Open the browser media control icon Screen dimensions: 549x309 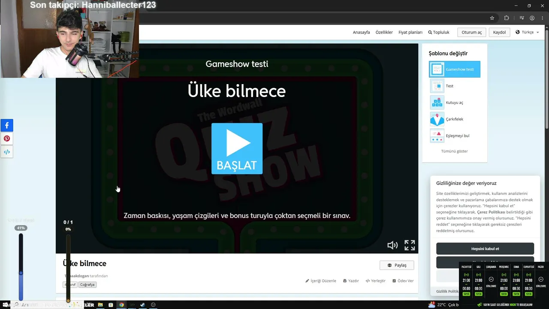tap(522, 18)
